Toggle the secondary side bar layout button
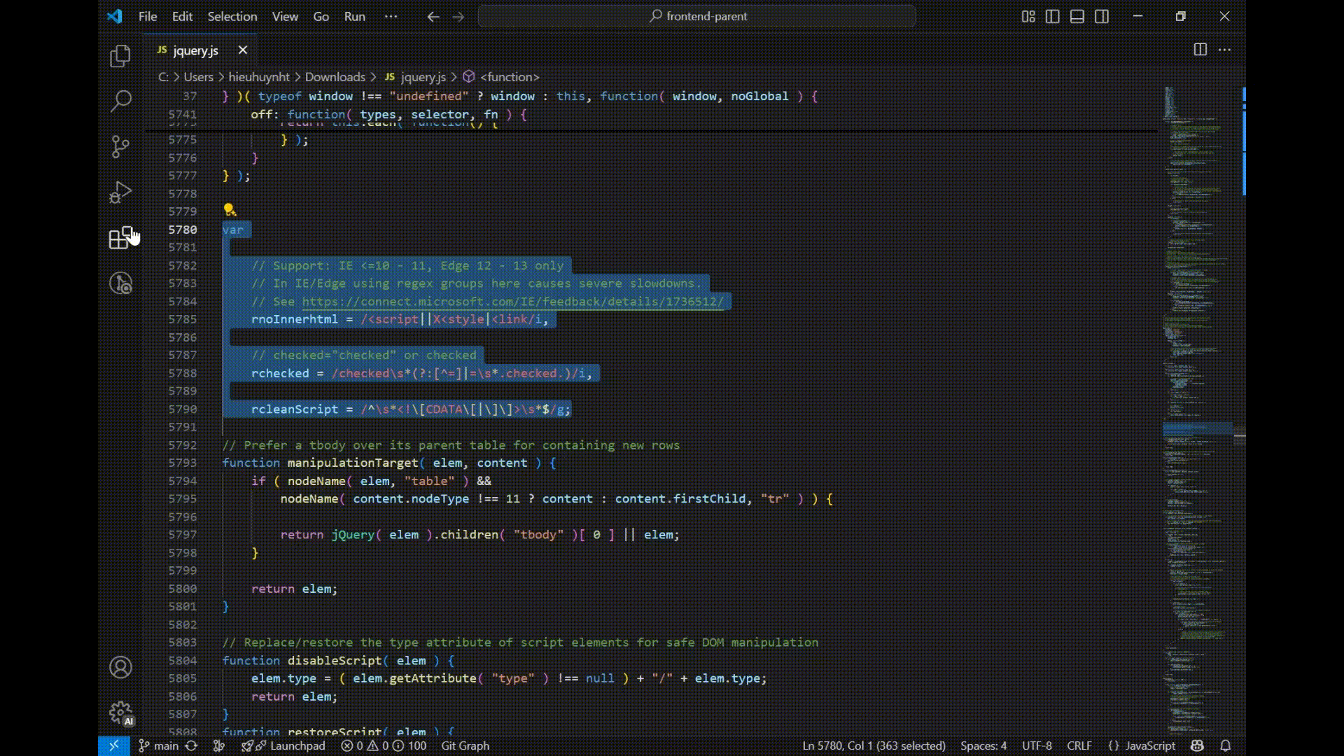The image size is (1344, 756). coord(1102,16)
